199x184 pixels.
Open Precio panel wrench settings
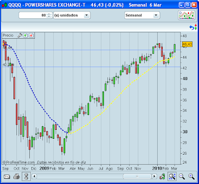pos(20,35)
